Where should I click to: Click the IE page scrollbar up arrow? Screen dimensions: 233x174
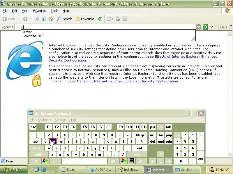pyautogui.click(x=230, y=33)
